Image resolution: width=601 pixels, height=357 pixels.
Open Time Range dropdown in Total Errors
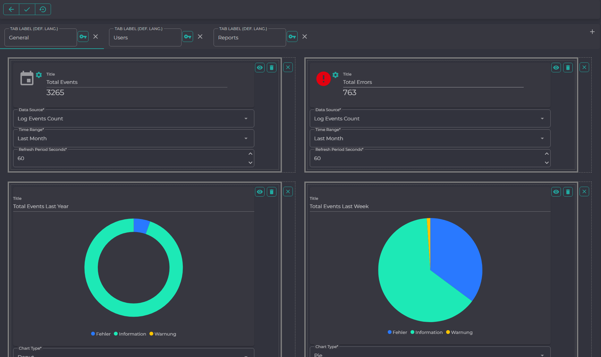[430, 138]
